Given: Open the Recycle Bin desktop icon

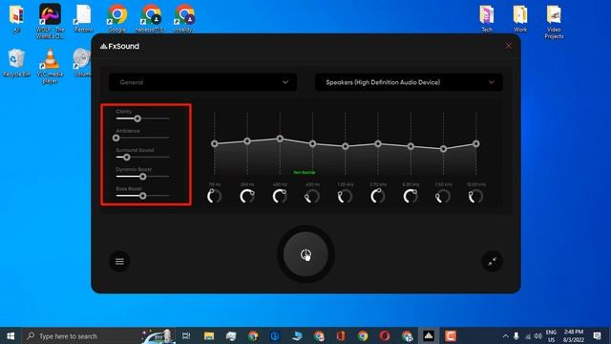Looking at the screenshot, I should 16,63.
